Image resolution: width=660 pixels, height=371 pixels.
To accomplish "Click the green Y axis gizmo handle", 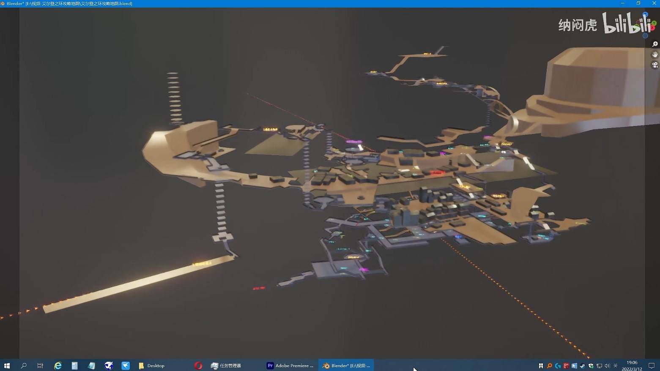I will [654, 23].
